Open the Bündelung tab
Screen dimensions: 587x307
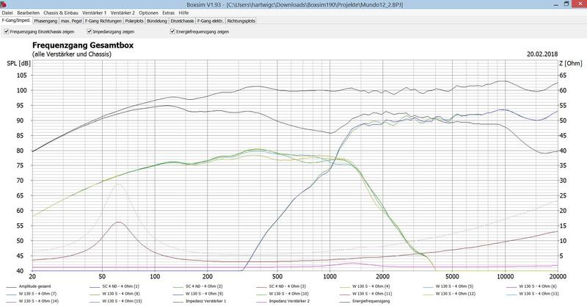[x=157, y=21]
